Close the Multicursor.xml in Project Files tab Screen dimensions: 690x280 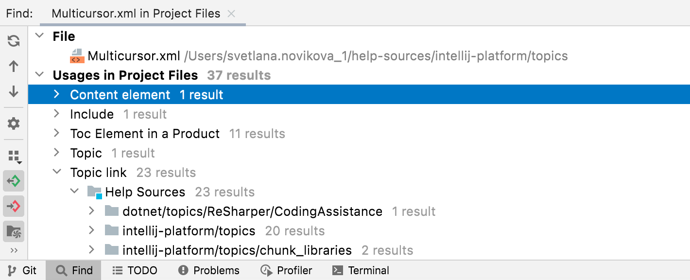coord(231,14)
